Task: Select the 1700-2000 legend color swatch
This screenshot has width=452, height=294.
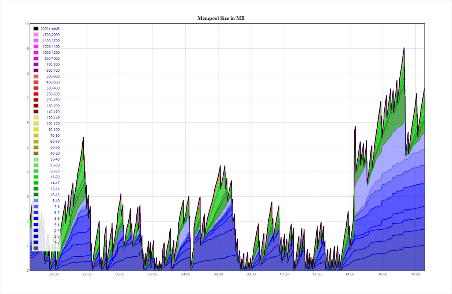Action: click(x=36, y=35)
